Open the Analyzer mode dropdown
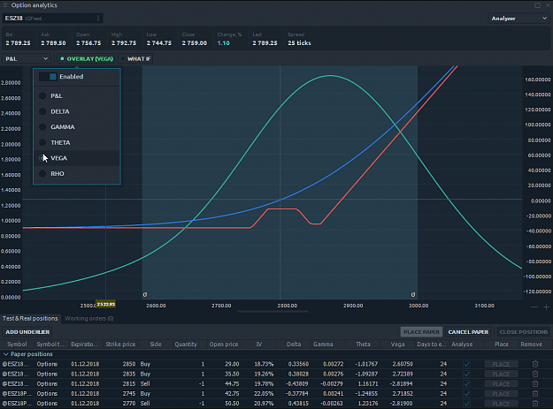 coord(518,19)
